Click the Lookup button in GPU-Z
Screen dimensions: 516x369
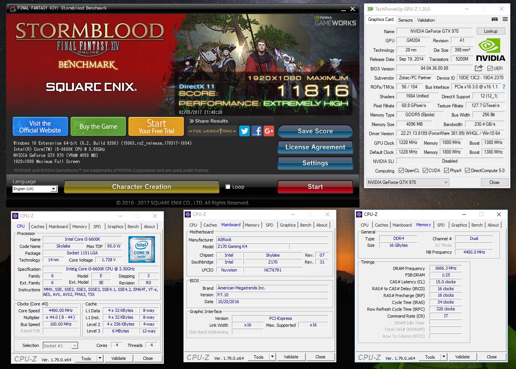coord(490,31)
